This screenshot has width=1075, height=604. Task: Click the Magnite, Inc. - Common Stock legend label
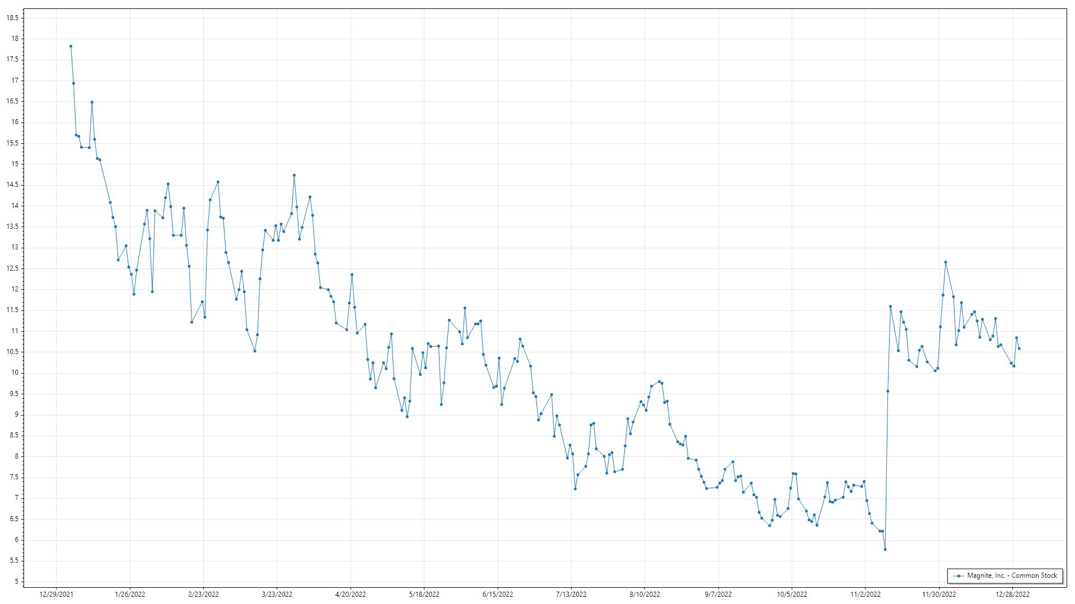point(1012,575)
